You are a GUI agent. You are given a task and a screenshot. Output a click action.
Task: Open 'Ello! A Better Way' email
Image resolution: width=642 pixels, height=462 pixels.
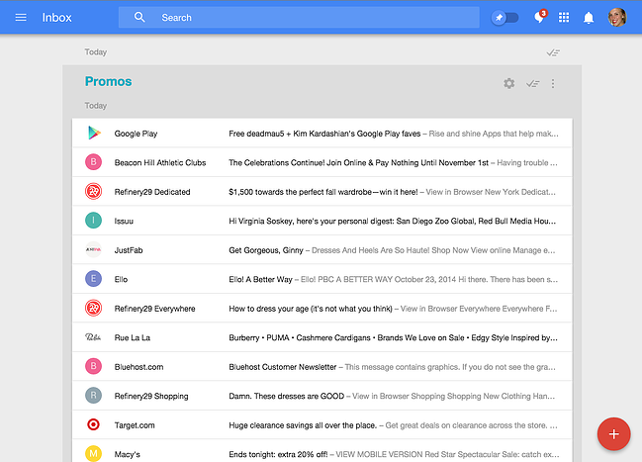click(322, 279)
